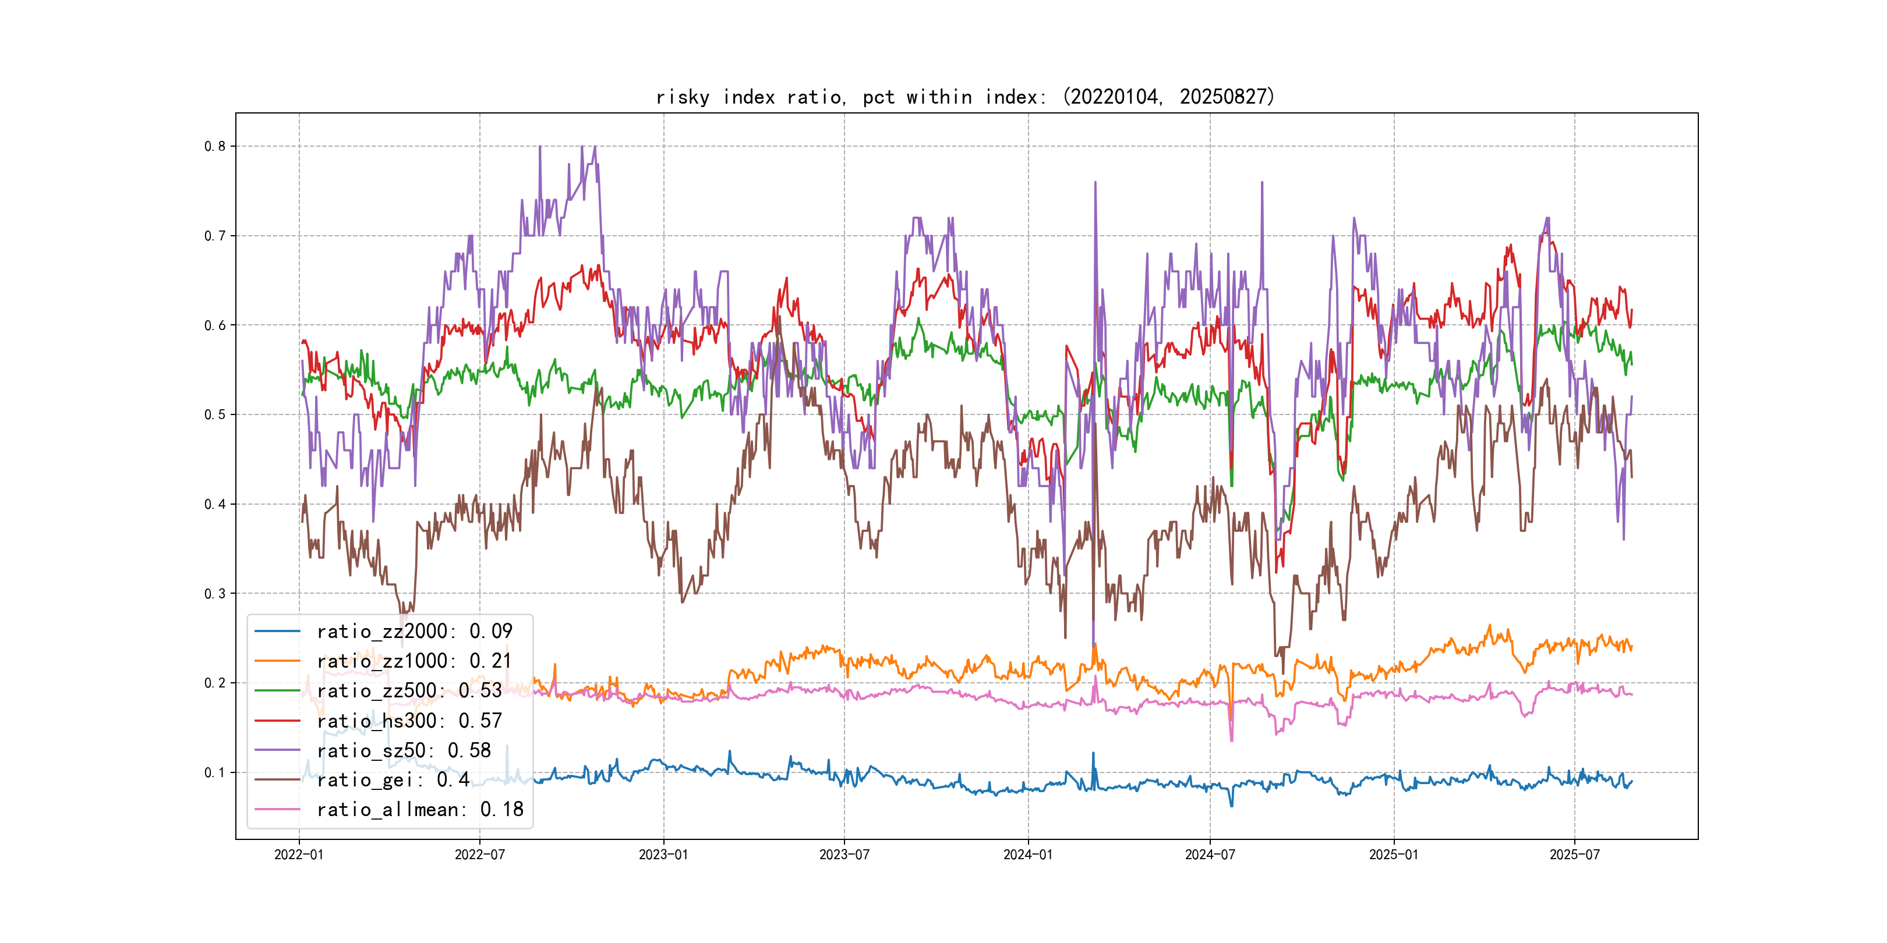Click the 2022-01 x-axis tick label
Image resolution: width=1887 pixels, height=943 pixels.
(298, 855)
